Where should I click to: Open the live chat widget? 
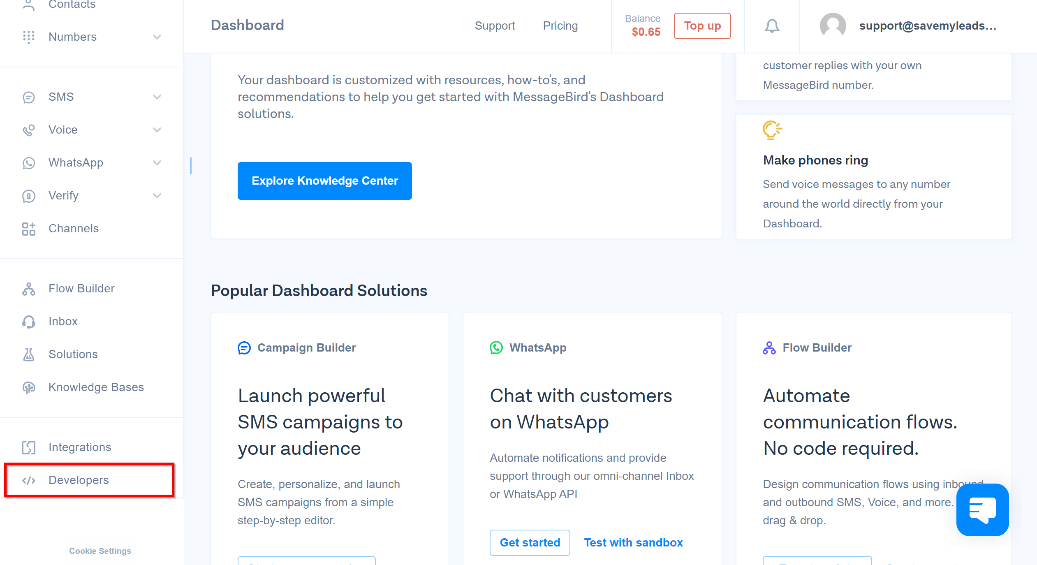pyautogui.click(x=982, y=509)
